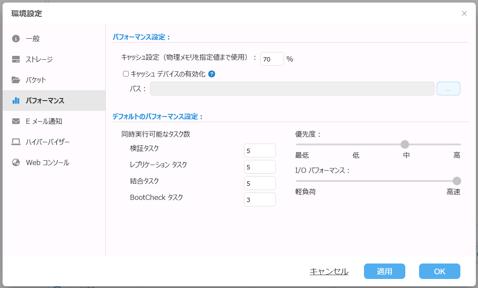This screenshot has height=288, width=478.
Task: Click the I/O パフォーマンス slider handle
Action: tap(456, 181)
